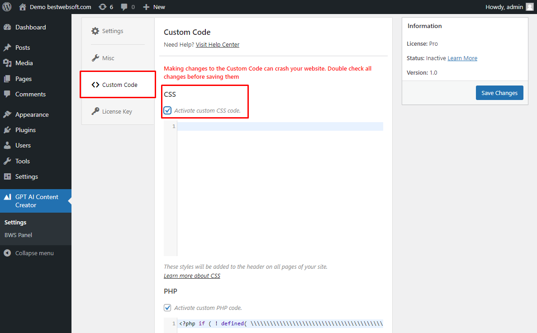This screenshot has width=537, height=333.
Task: Click the admin avatar icon
Action: click(530, 7)
